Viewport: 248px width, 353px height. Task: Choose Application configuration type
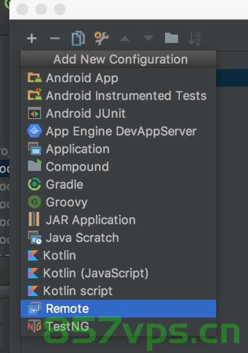118,149
